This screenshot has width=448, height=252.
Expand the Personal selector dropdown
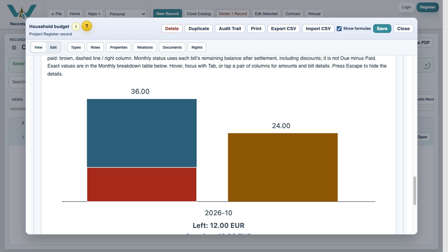click(x=126, y=14)
